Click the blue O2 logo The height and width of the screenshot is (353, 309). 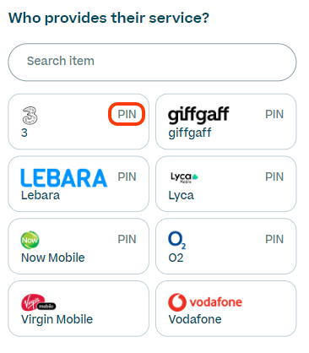coord(176,240)
